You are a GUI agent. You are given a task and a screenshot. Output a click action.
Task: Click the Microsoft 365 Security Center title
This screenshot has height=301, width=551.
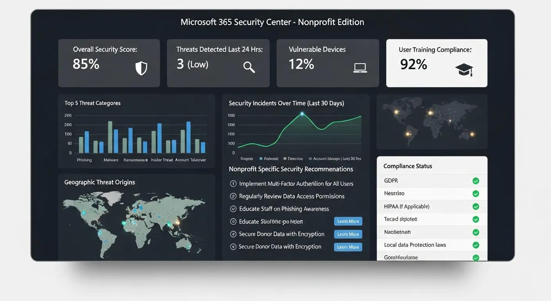272,22
